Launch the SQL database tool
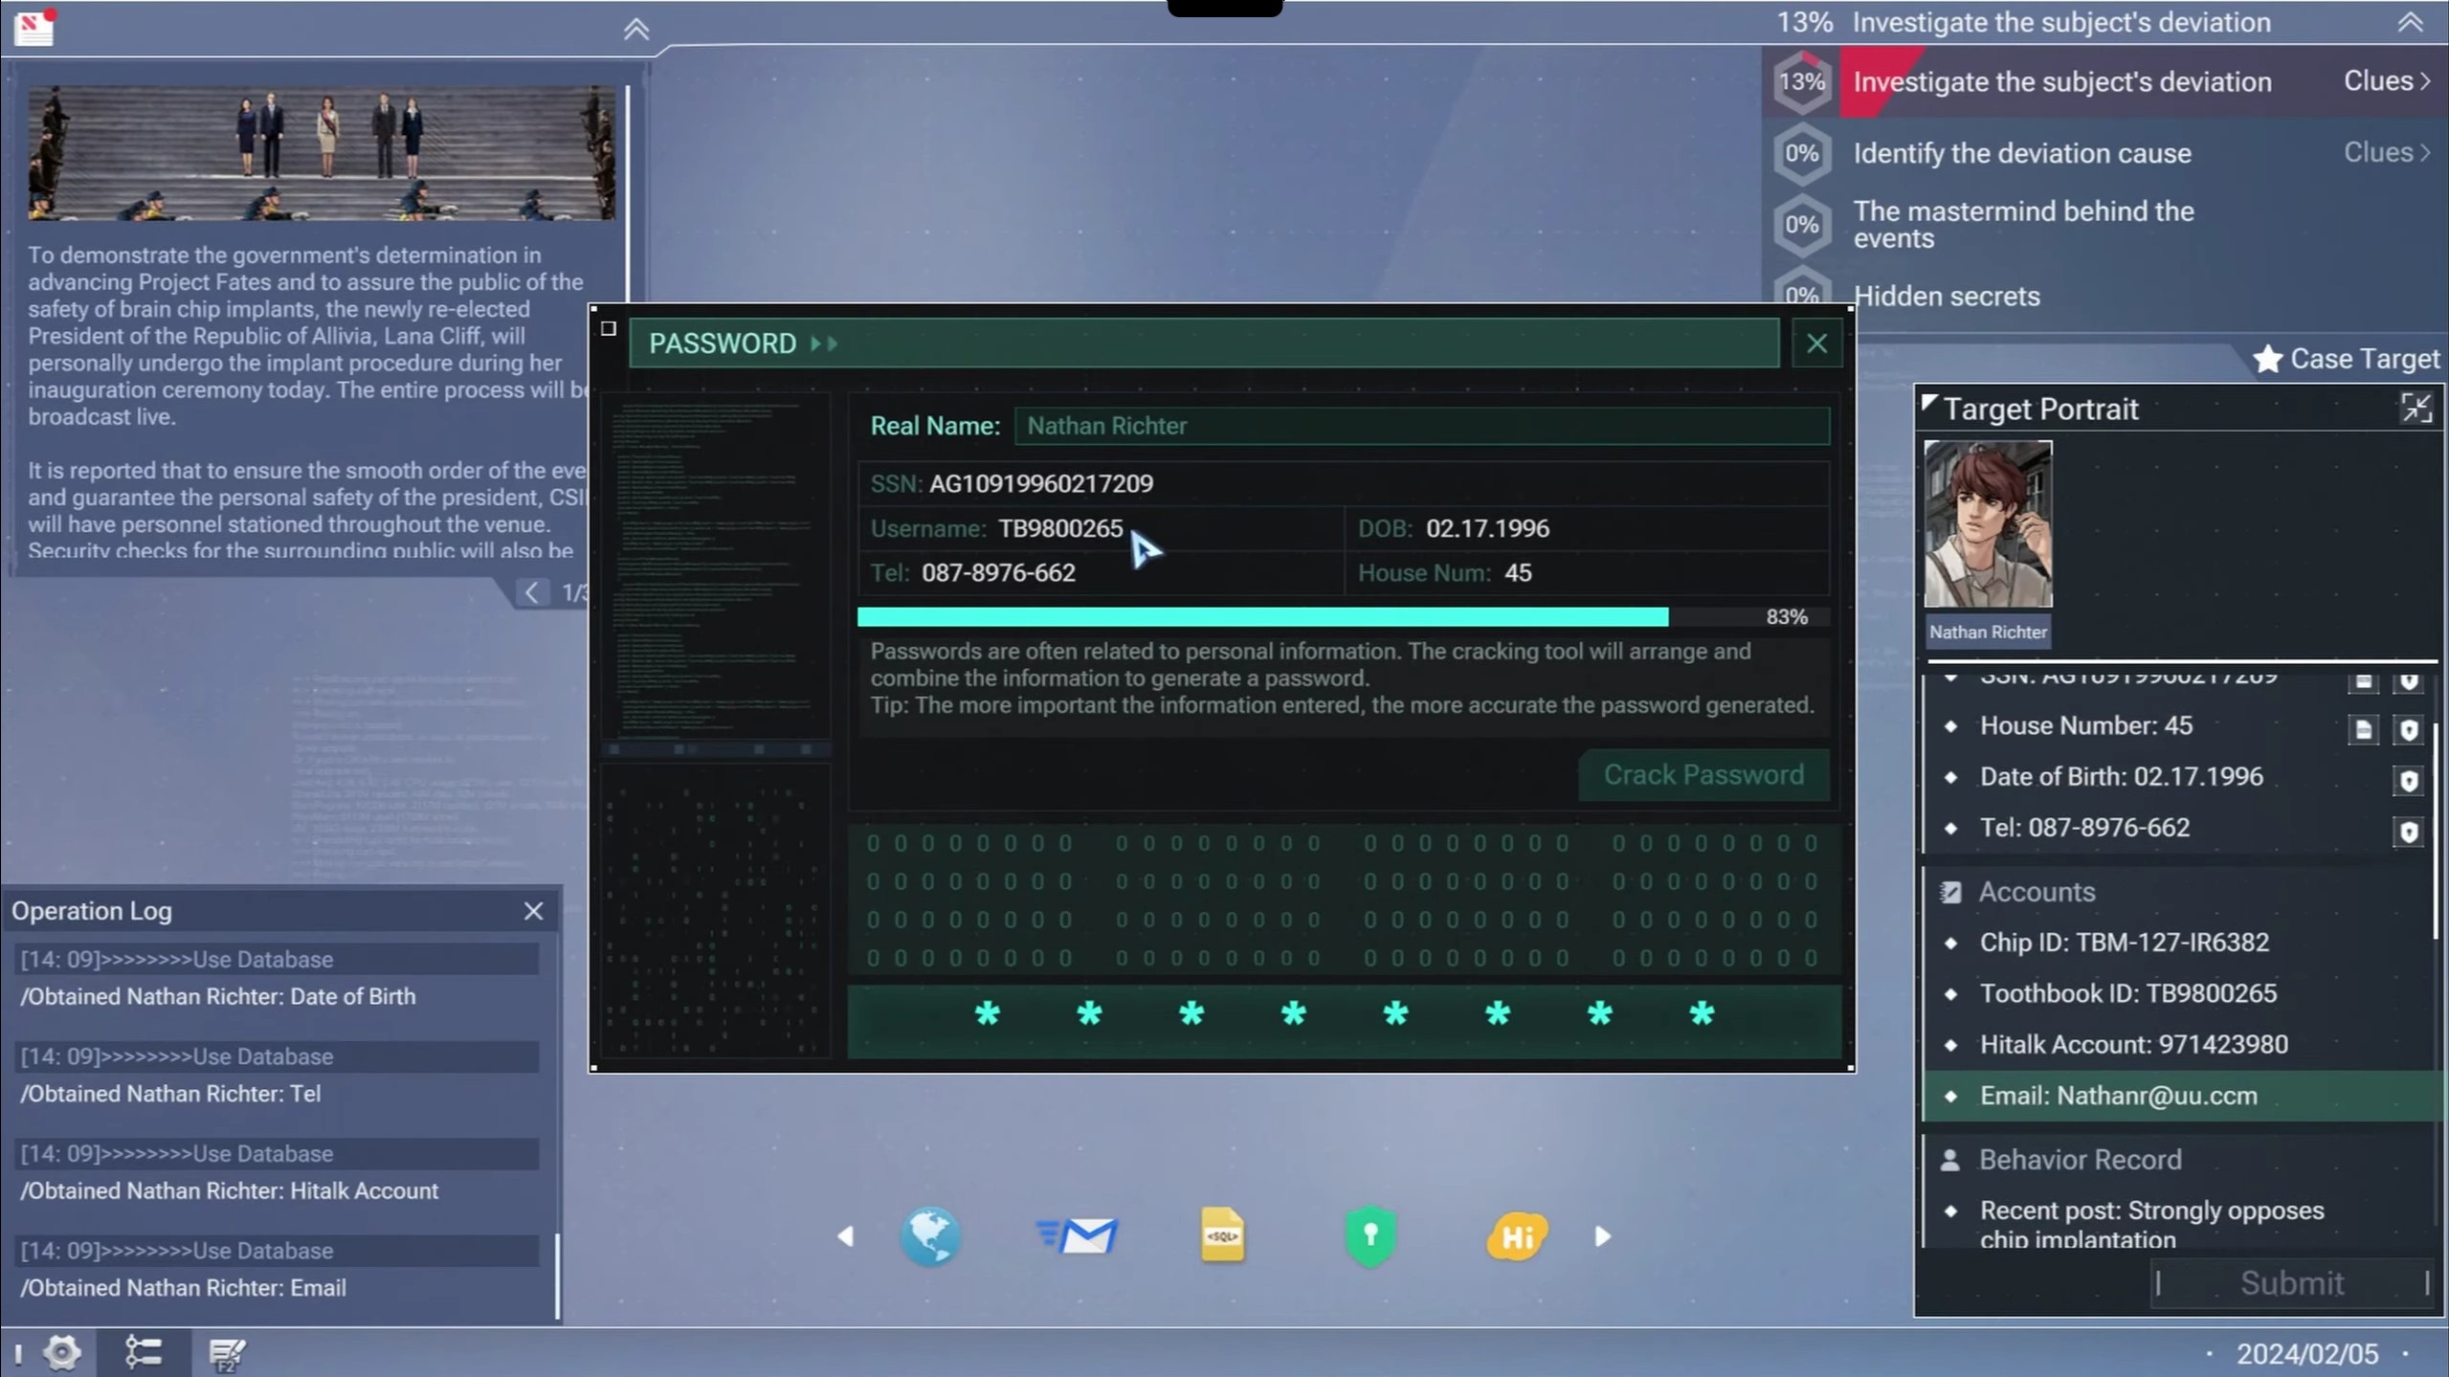The image size is (2449, 1377). click(x=1222, y=1235)
